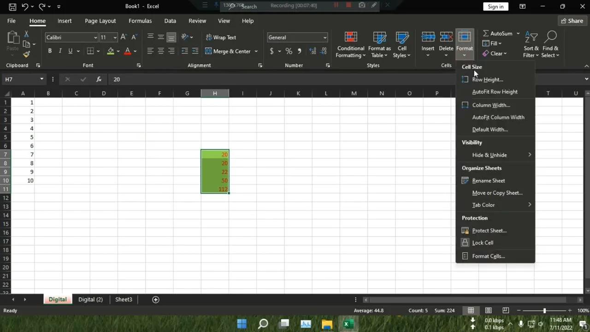
Task: Open the Cell Styles gallery icon
Action: click(x=402, y=38)
